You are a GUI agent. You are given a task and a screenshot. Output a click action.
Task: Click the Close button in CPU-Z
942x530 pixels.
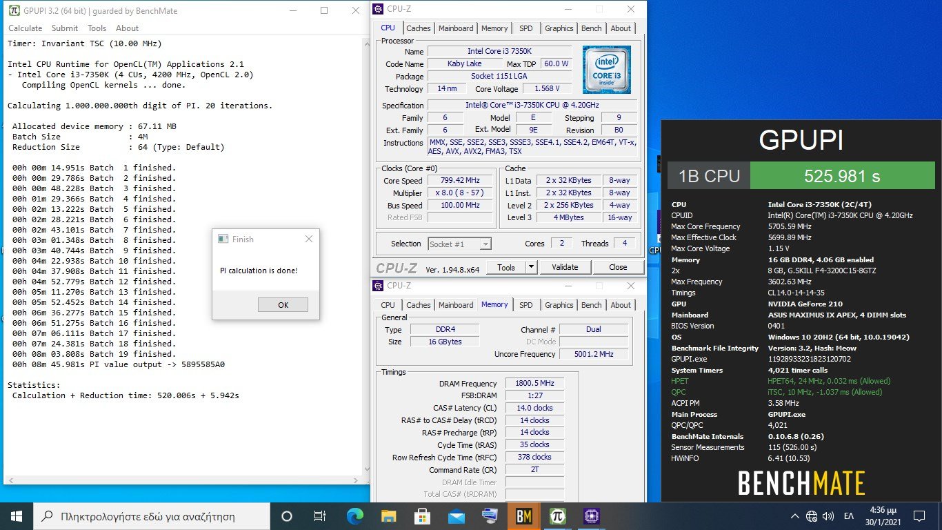[618, 267]
